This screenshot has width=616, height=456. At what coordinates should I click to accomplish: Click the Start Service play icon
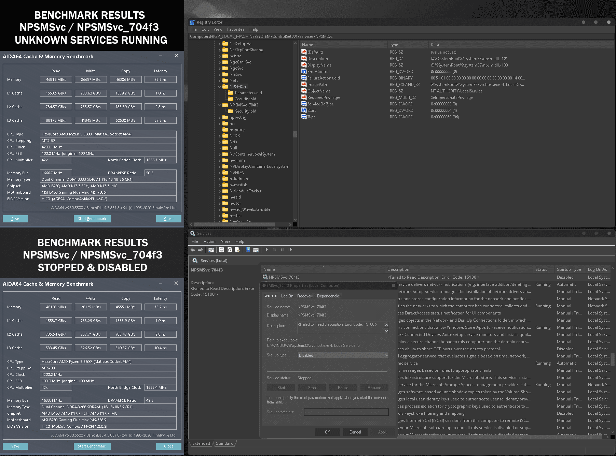267,250
